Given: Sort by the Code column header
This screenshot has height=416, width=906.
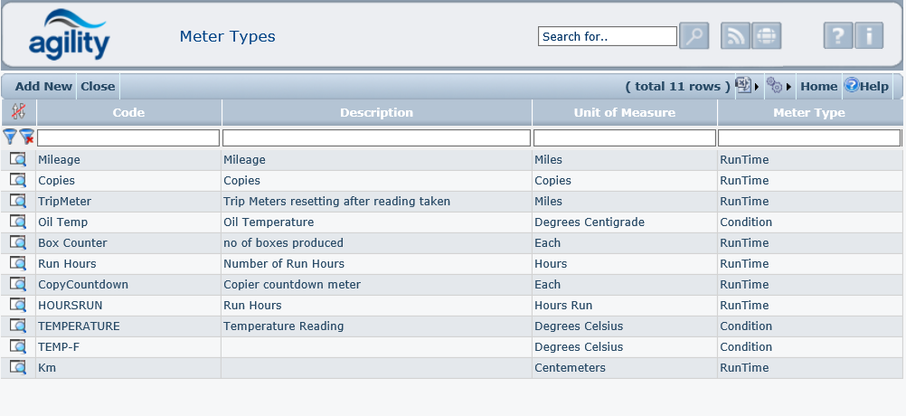Looking at the screenshot, I should (128, 113).
